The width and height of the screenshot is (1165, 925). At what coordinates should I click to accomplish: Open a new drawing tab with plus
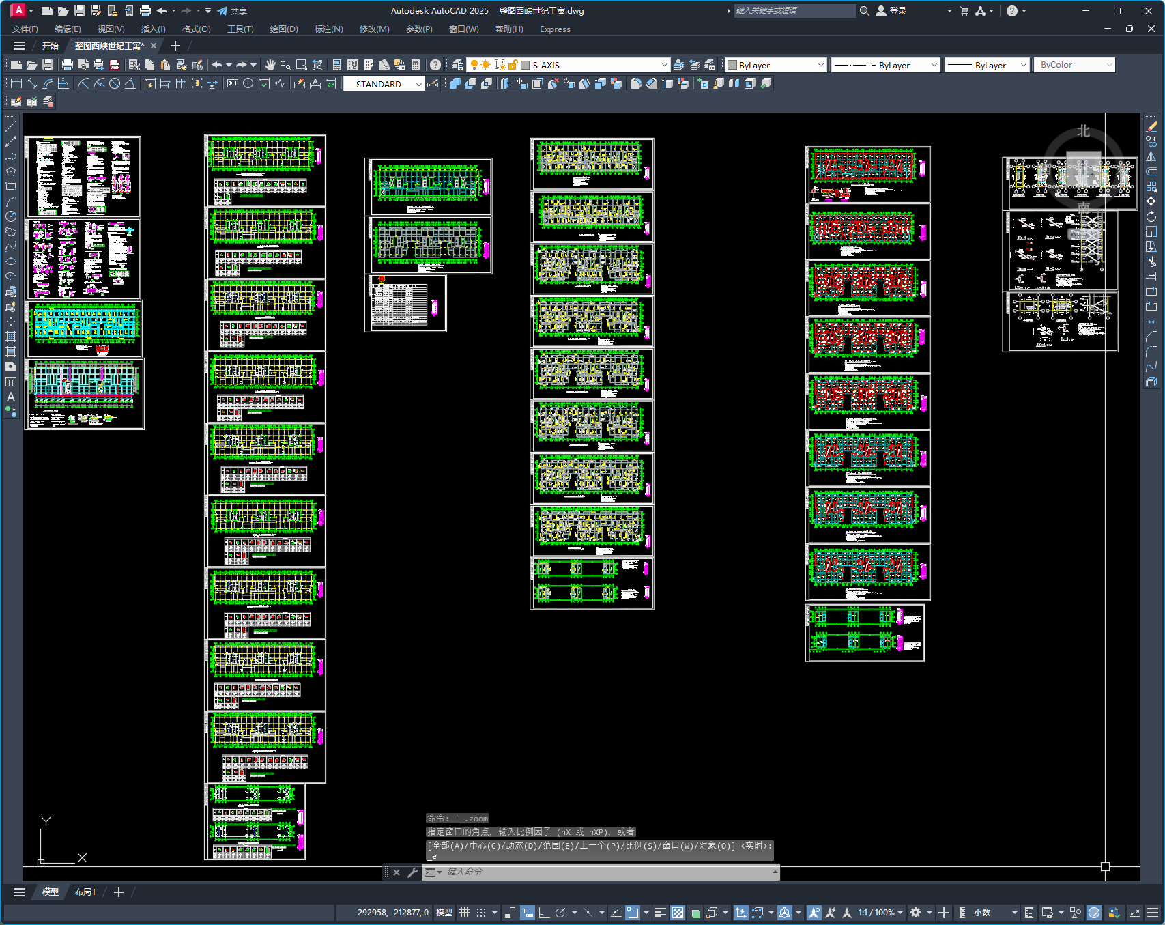(175, 46)
